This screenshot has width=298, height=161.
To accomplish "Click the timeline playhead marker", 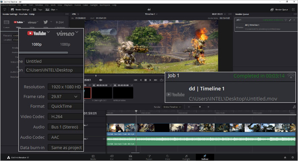I will pyautogui.click(x=136, y=111).
